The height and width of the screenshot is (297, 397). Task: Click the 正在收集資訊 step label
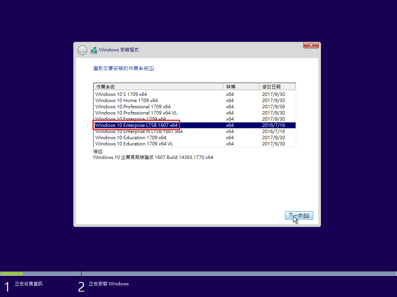29,284
